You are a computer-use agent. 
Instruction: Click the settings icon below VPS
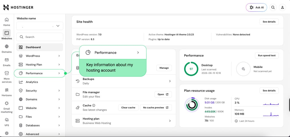pyautogui.click(x=7, y=133)
